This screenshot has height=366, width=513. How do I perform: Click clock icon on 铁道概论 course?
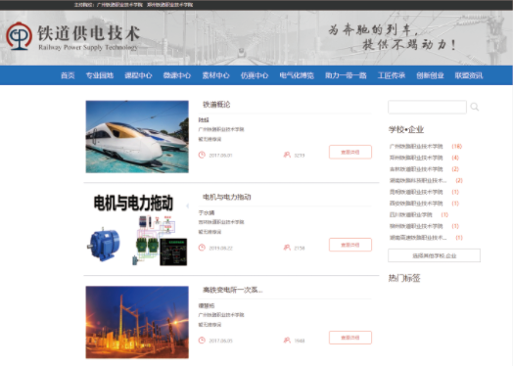tap(202, 155)
